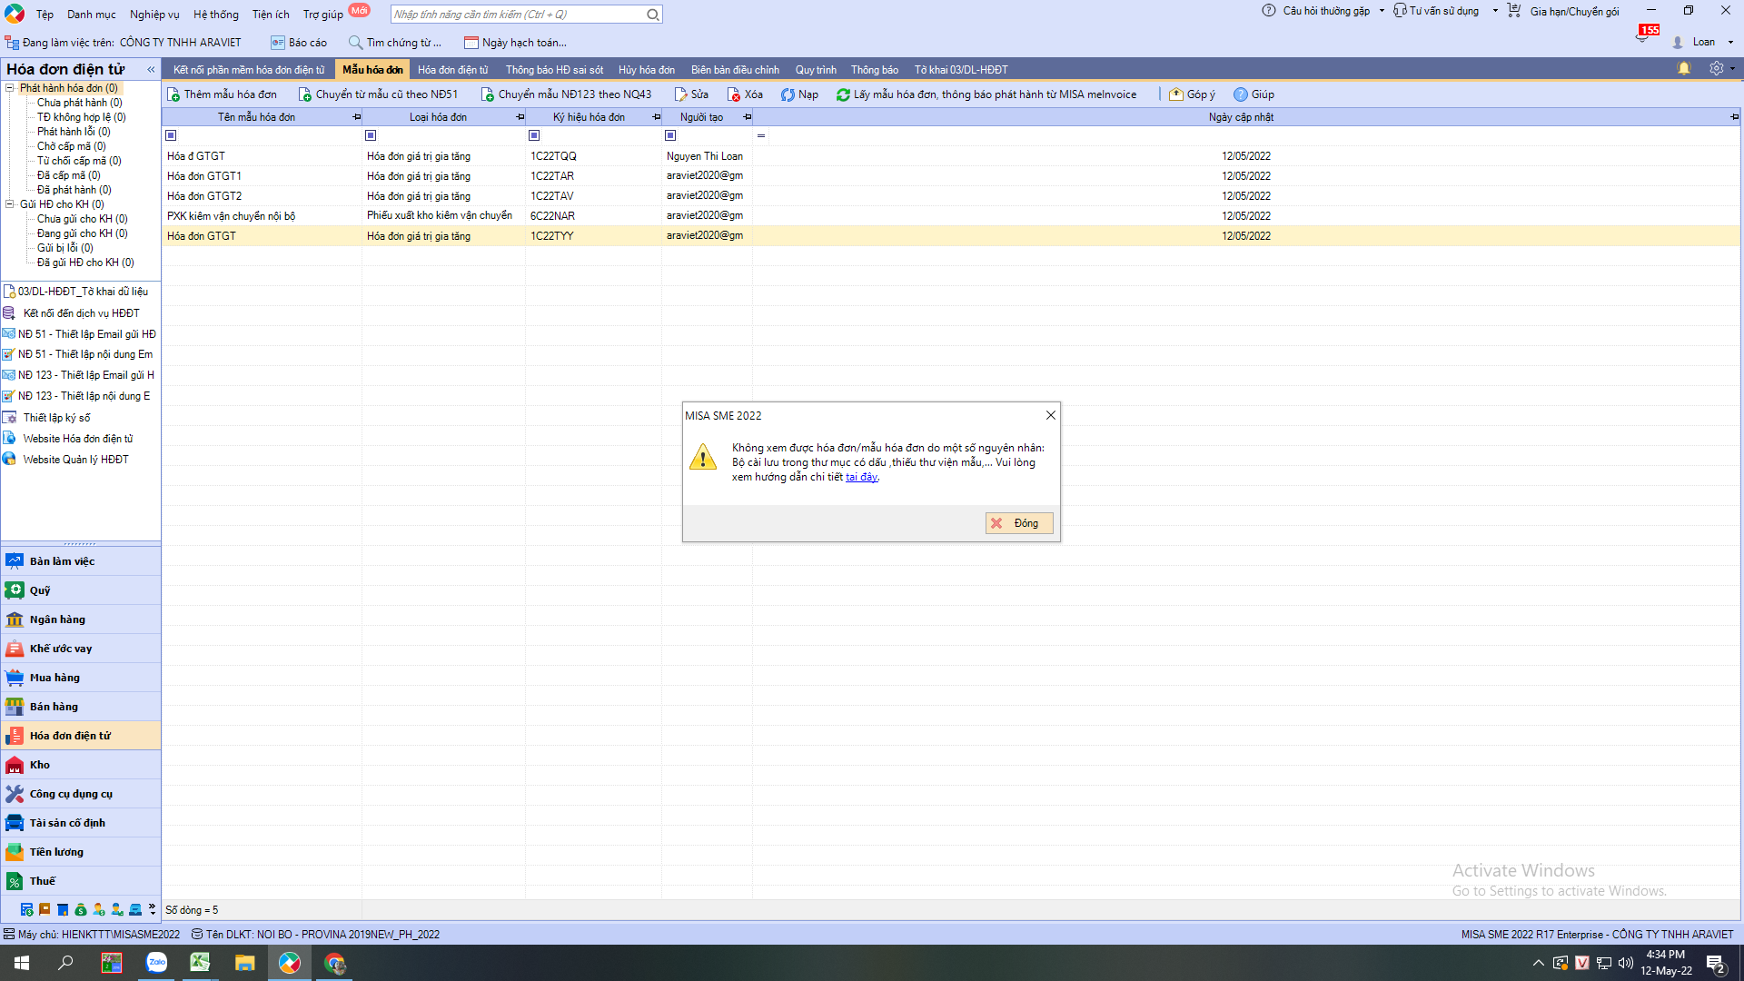Collapse the Gửi HĐ cho KH tree node

tap(10, 204)
